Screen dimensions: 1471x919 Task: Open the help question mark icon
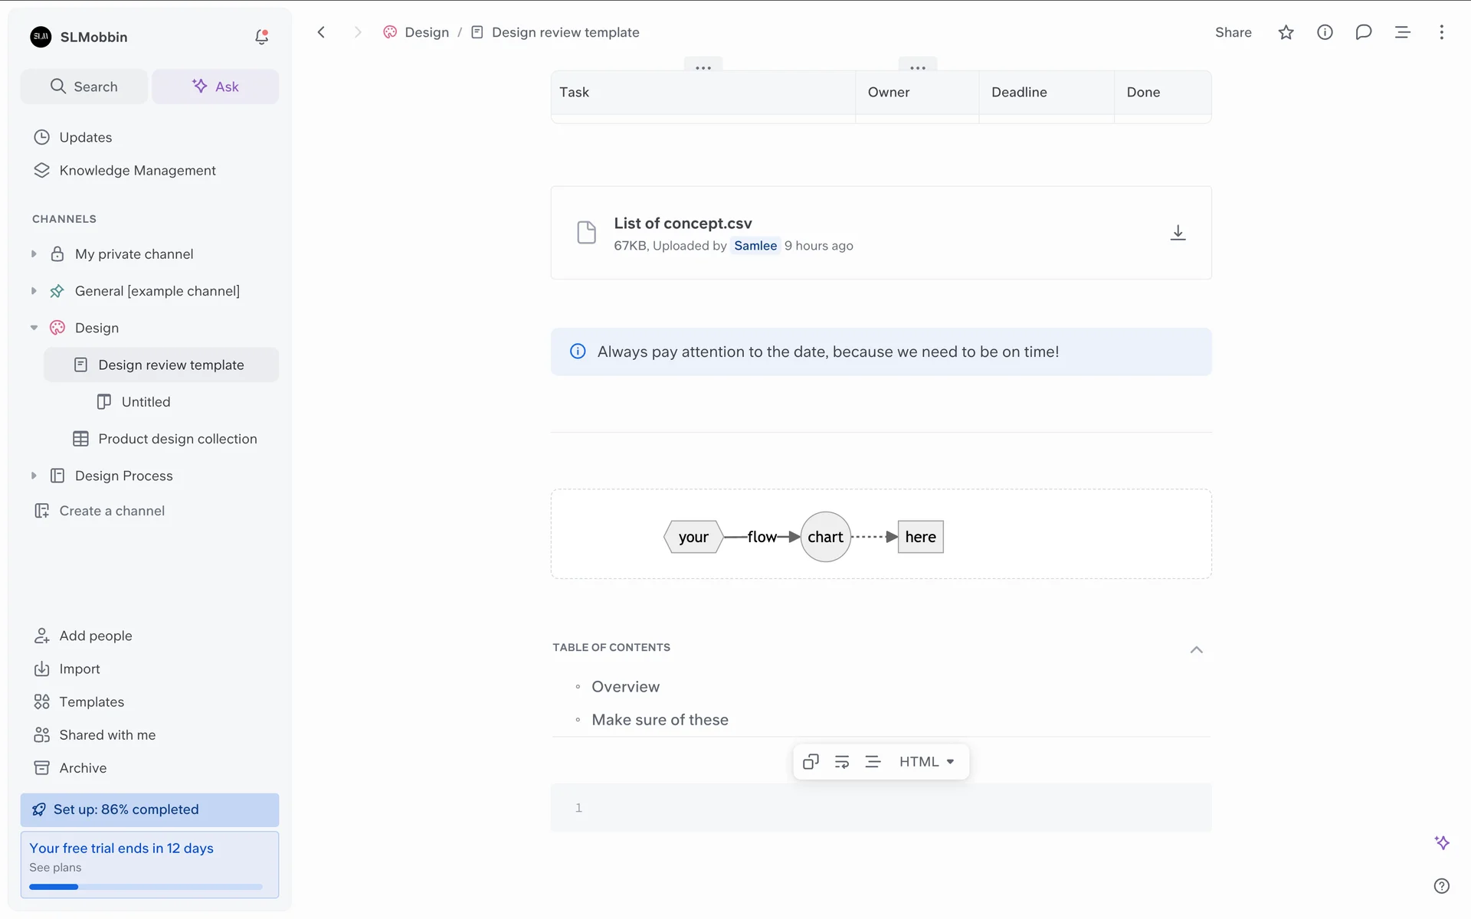point(1441,886)
